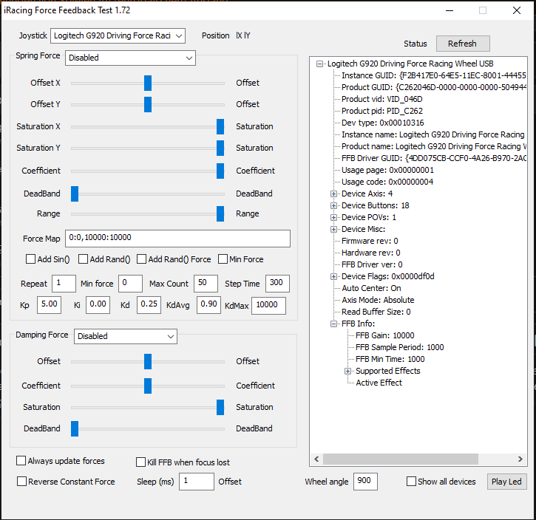Click the Max Count input field
The width and height of the screenshot is (536, 520).
click(206, 284)
